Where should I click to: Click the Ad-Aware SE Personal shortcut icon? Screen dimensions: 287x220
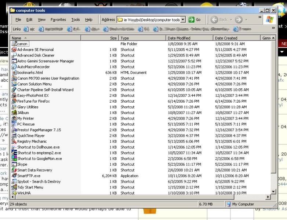click(x=14, y=49)
